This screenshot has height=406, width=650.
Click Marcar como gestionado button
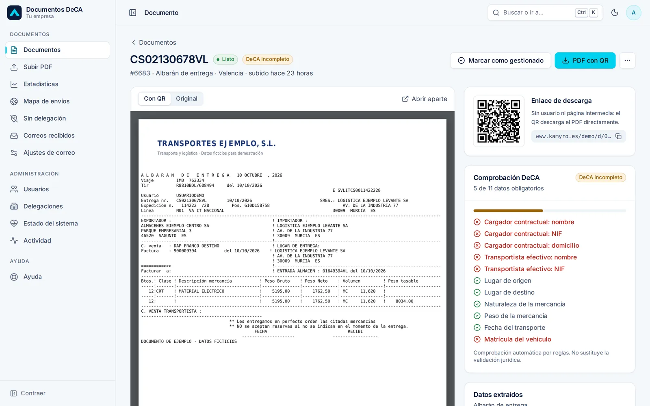click(500, 60)
